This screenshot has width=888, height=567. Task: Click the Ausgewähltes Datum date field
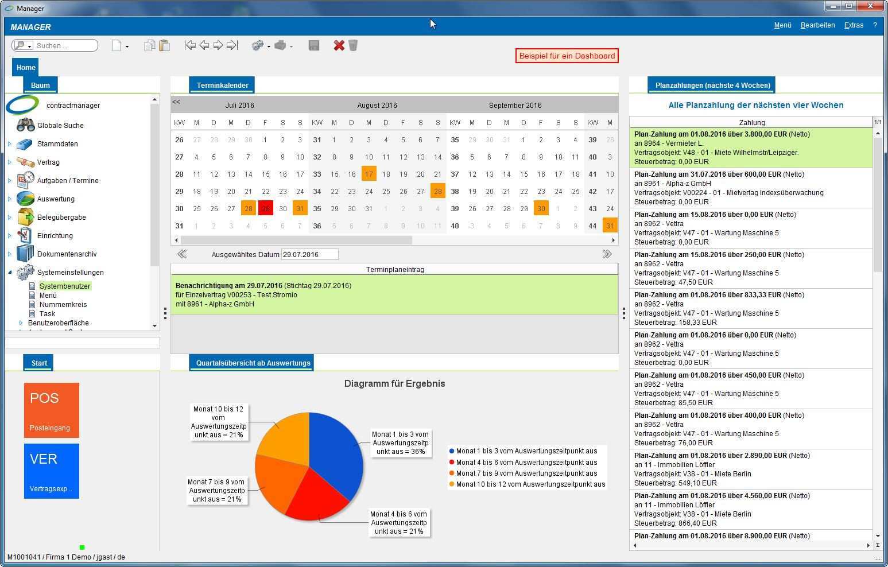point(309,254)
